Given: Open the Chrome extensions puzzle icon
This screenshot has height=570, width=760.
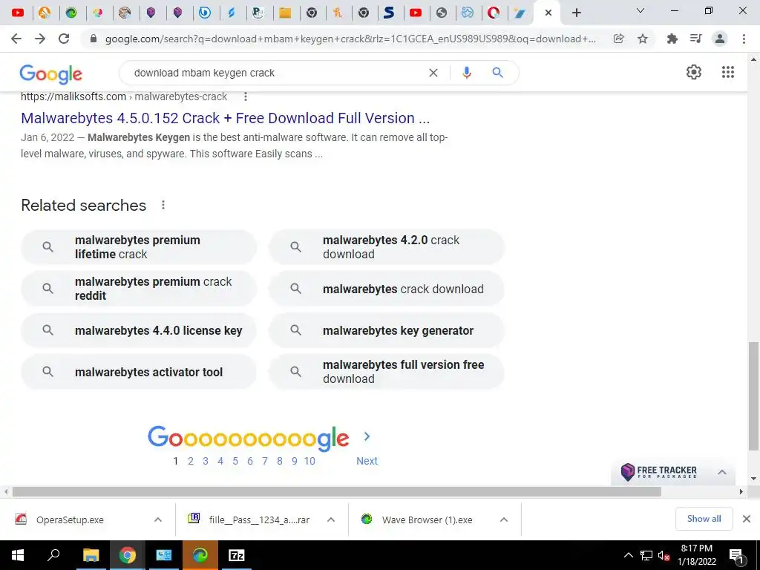Looking at the screenshot, I should [x=672, y=39].
